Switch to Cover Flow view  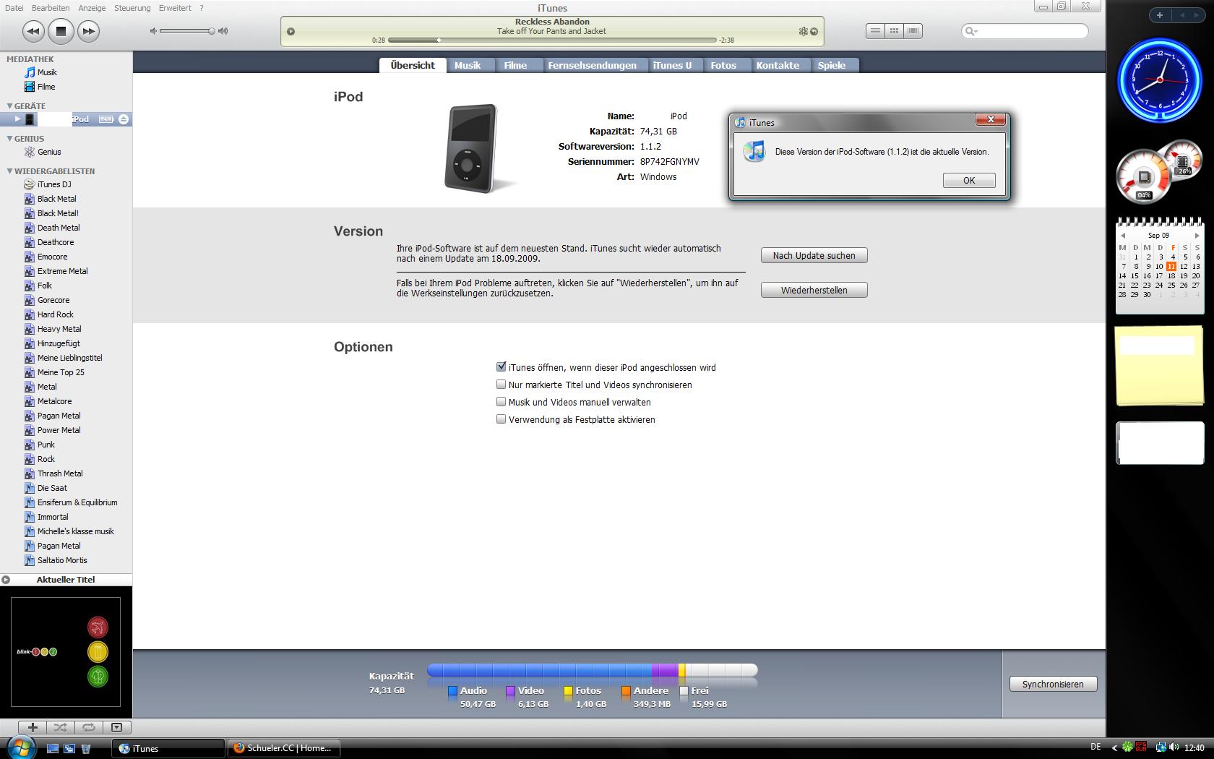(x=913, y=31)
